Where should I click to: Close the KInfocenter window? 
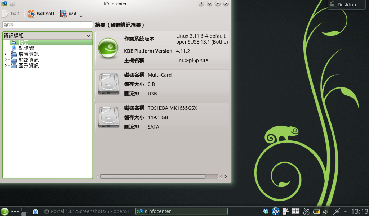coord(226,4)
